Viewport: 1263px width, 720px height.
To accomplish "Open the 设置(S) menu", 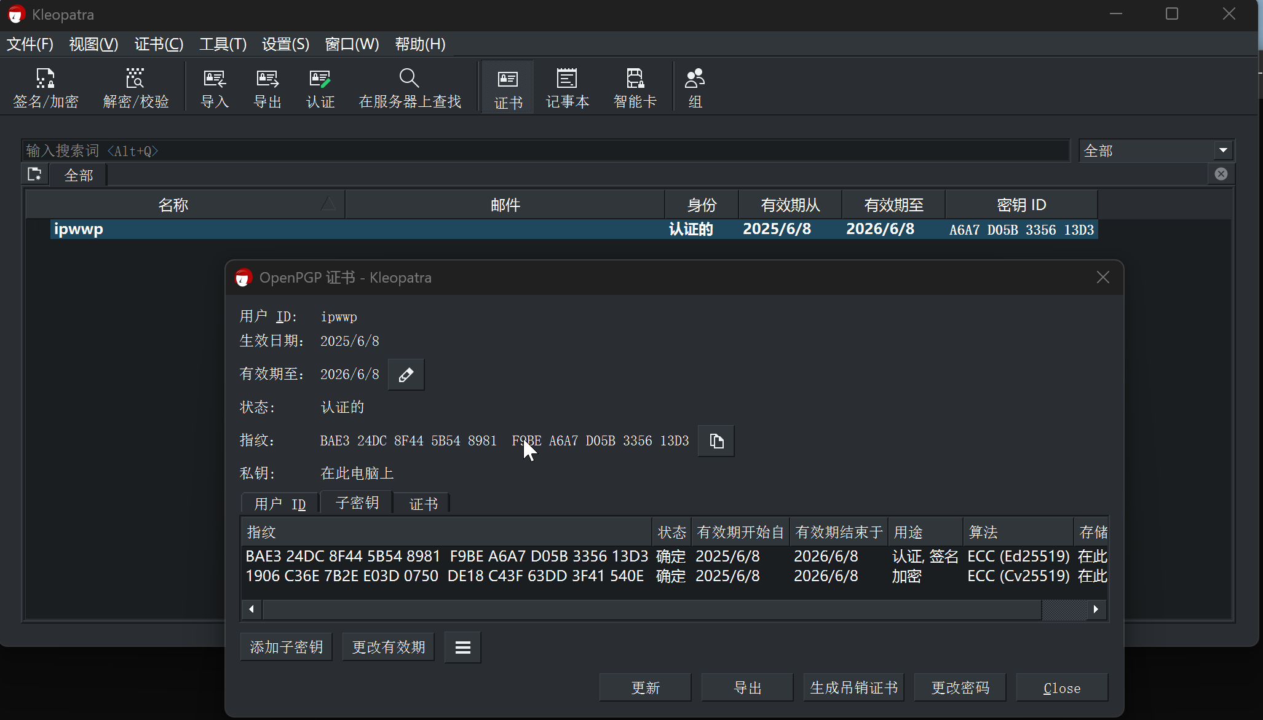I will point(285,44).
